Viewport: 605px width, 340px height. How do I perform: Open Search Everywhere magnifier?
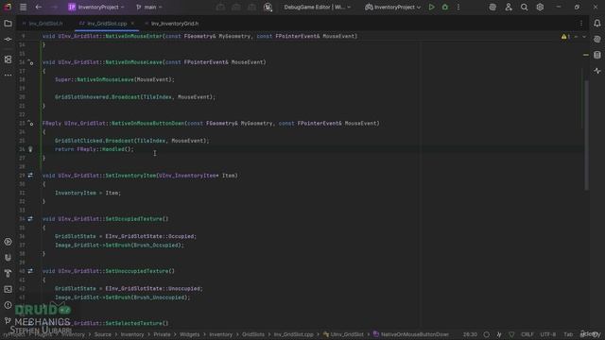524,7
